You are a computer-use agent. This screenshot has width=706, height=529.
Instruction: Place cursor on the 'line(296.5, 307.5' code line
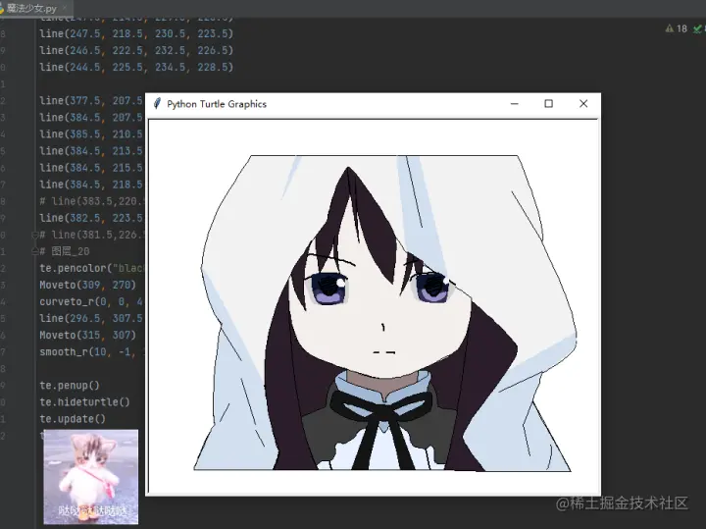pos(91,319)
